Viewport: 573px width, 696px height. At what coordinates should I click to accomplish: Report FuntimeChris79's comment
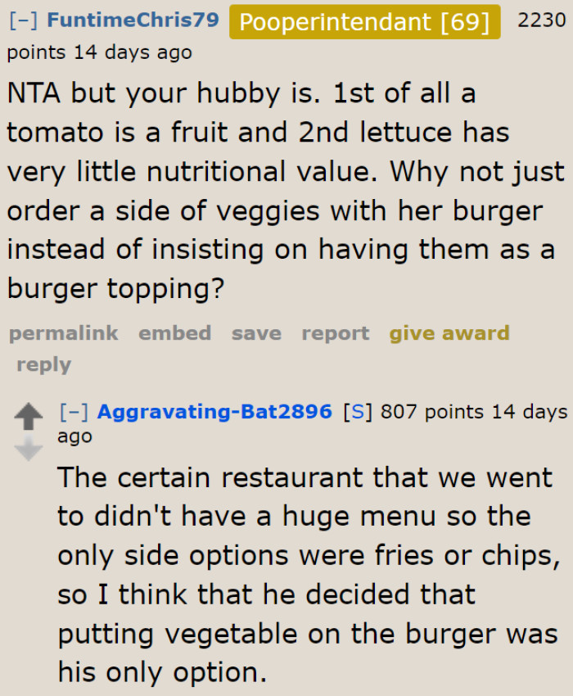[335, 333]
